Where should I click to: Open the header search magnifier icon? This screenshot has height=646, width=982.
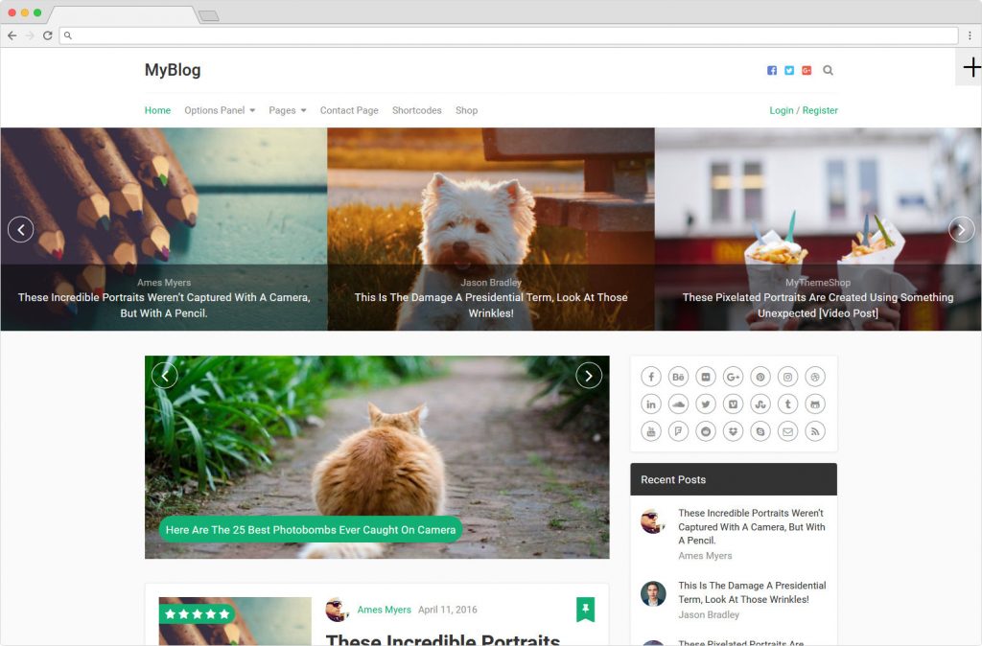click(x=828, y=70)
